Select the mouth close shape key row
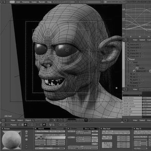Screen dimensions: 151x151 point(132,103)
